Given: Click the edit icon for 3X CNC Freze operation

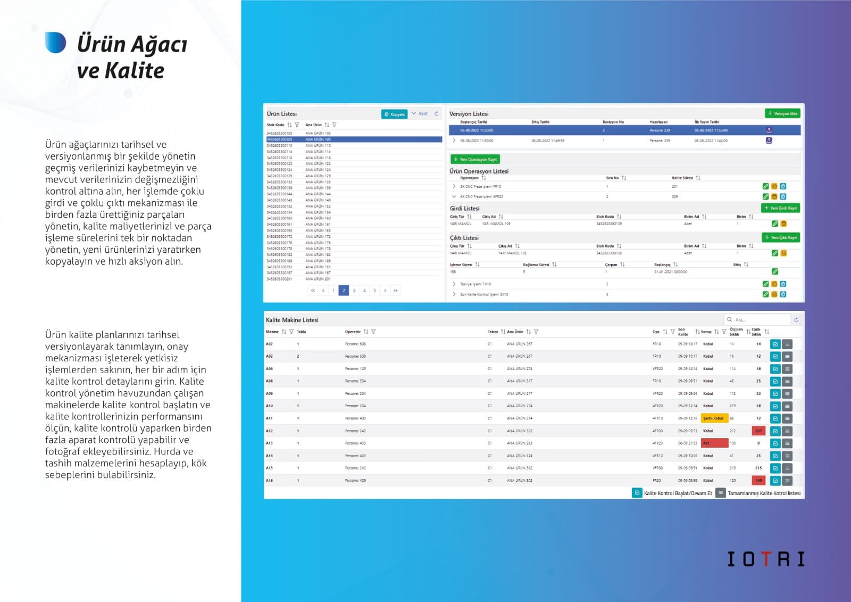Looking at the screenshot, I should 765,186.
